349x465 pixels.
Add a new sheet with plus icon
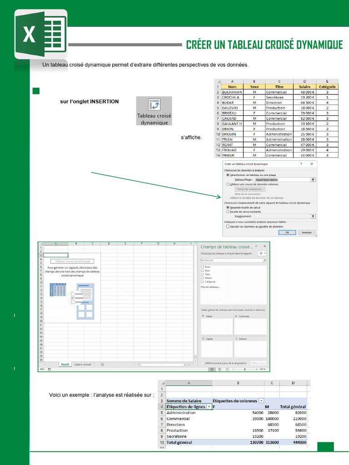[102, 364]
